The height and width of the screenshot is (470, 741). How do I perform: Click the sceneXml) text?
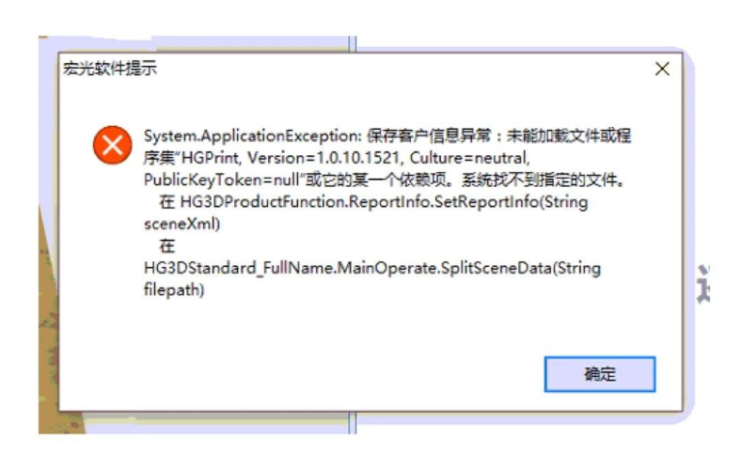(x=181, y=224)
